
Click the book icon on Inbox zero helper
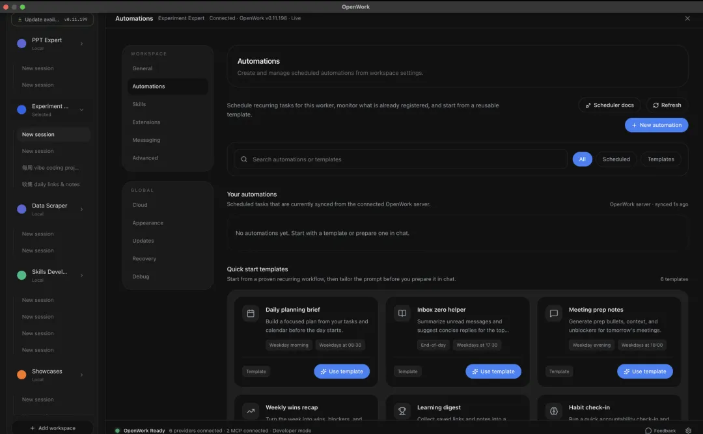coord(402,314)
